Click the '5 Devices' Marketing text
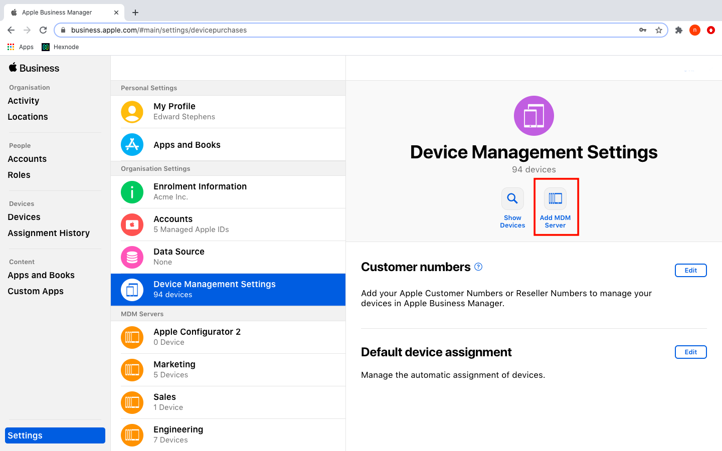This screenshot has width=722, height=451. coord(170,375)
